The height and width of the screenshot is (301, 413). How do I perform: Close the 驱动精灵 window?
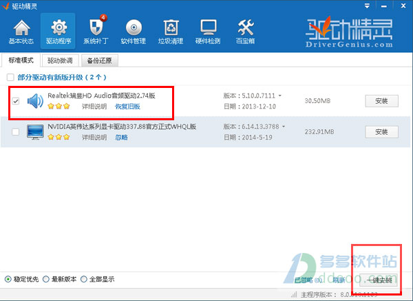(x=403, y=5)
